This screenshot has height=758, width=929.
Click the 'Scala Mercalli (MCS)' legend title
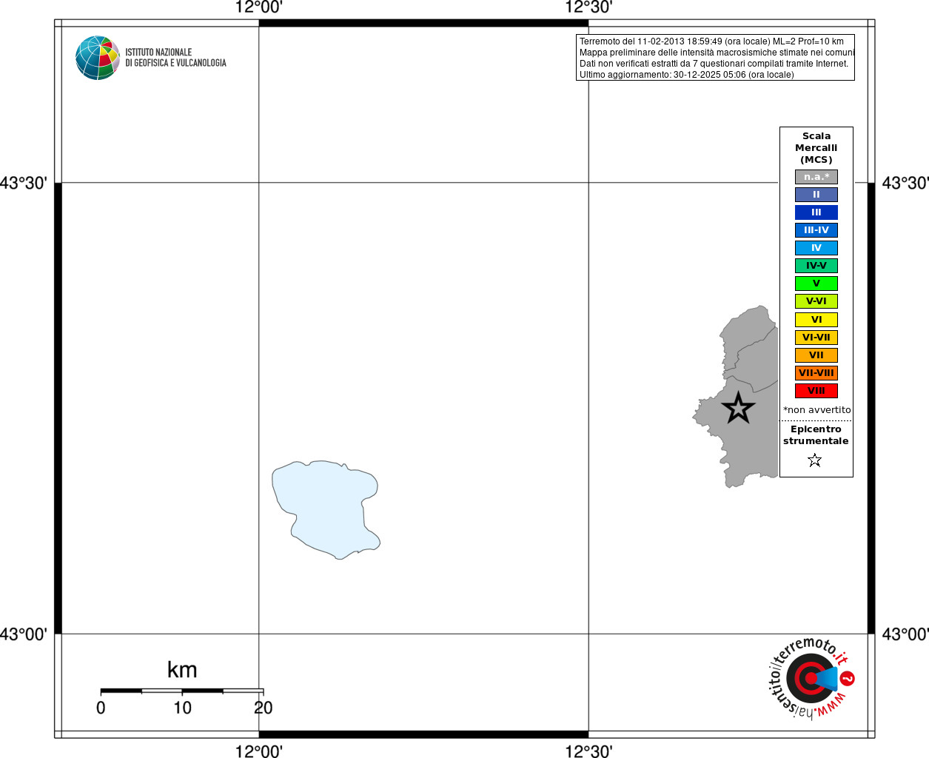coord(816,148)
